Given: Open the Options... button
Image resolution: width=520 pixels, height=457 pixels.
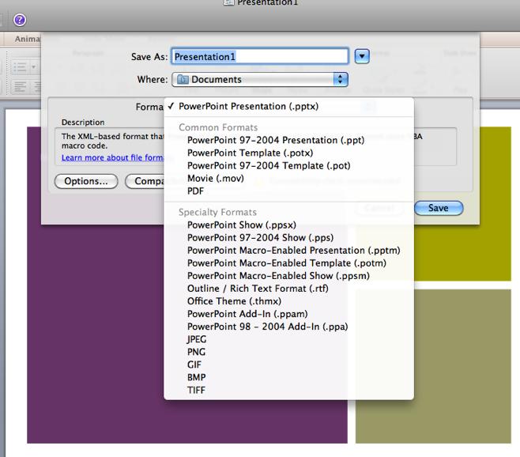Looking at the screenshot, I should (86, 181).
